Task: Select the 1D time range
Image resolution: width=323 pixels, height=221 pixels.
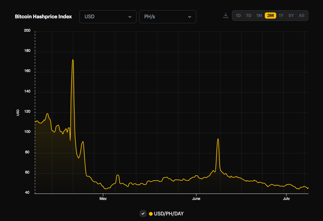Action: tap(238, 16)
